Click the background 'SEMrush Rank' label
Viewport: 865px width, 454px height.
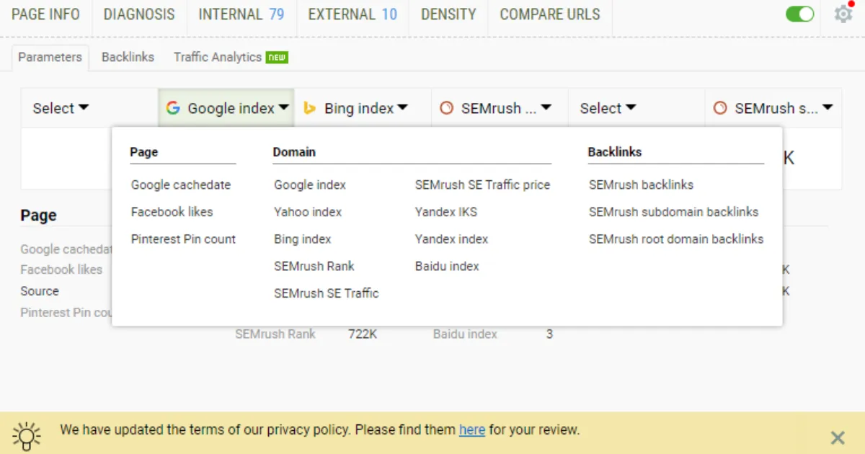point(275,334)
